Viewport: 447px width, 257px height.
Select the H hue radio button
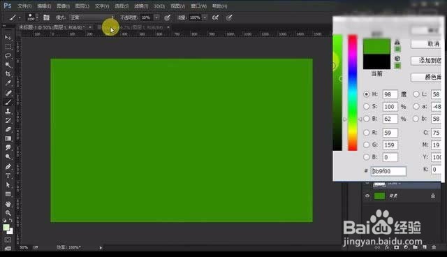click(366, 94)
